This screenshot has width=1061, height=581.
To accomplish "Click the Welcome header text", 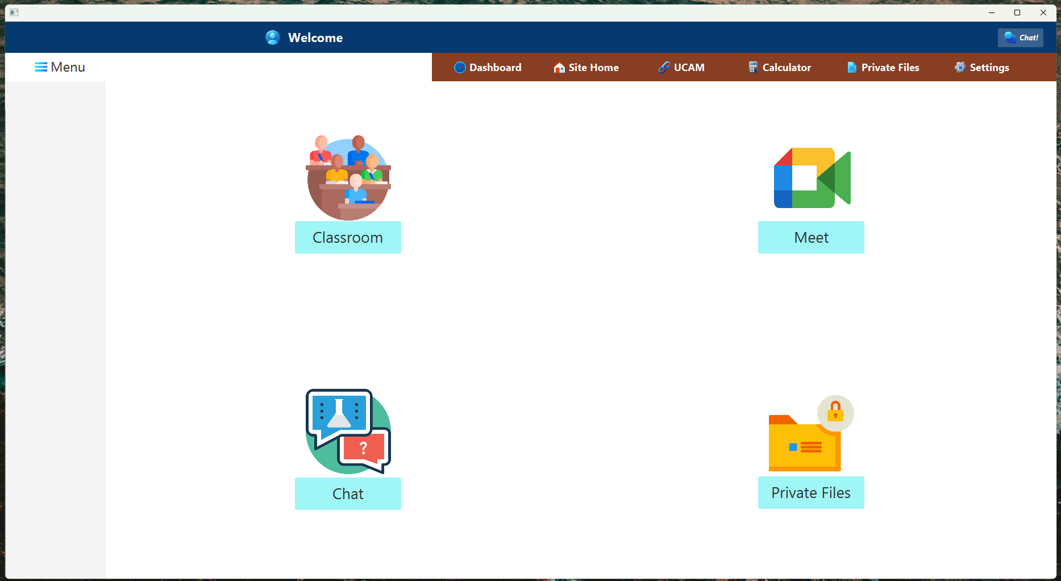I will coord(315,38).
